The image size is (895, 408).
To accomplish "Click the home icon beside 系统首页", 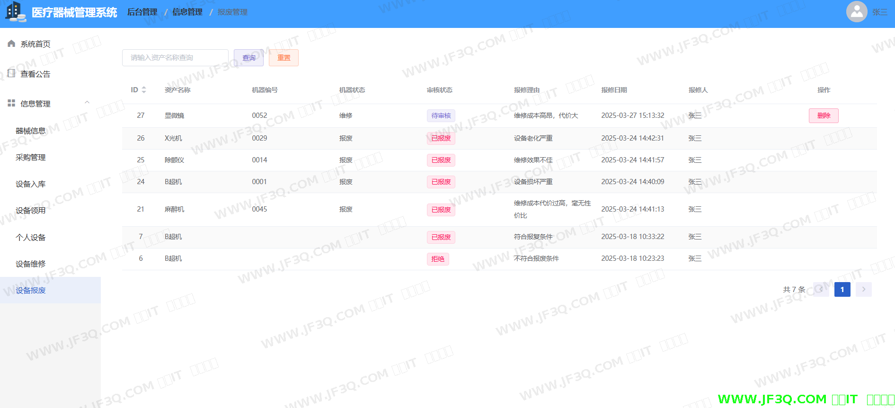I will (x=11, y=44).
